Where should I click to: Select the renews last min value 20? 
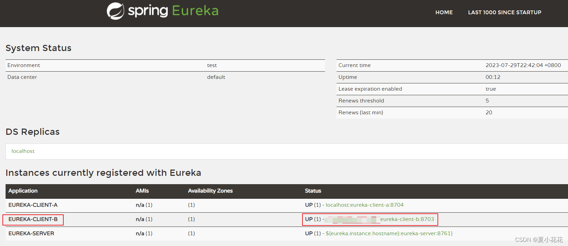tap(489, 113)
